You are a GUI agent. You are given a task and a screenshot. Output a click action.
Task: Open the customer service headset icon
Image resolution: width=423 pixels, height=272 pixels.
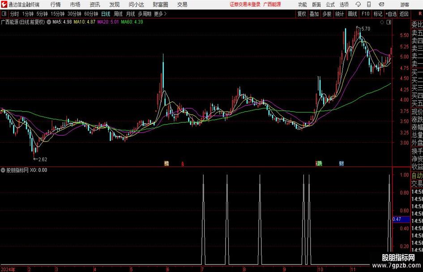click(358, 4)
